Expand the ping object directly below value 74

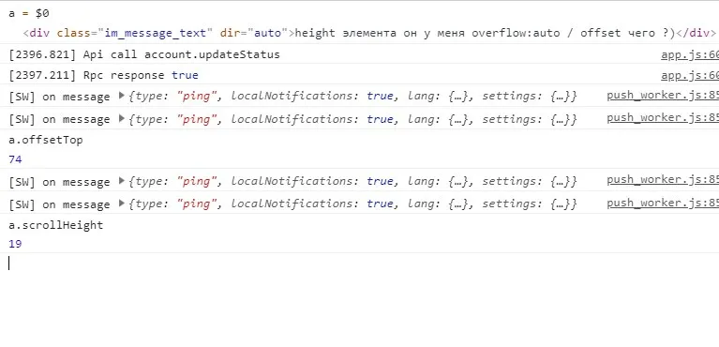(x=122, y=181)
